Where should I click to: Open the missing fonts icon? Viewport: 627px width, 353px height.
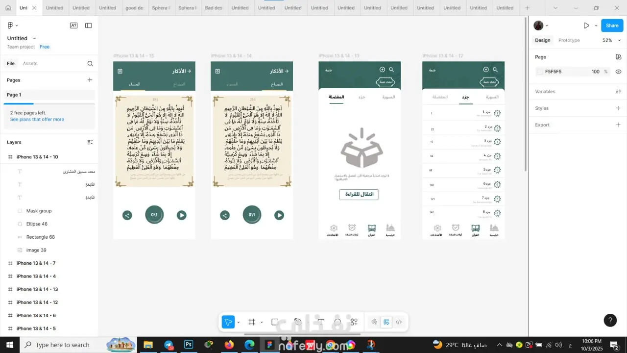point(73,25)
